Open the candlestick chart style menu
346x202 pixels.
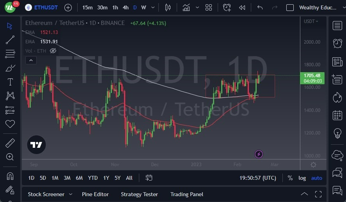(168, 8)
